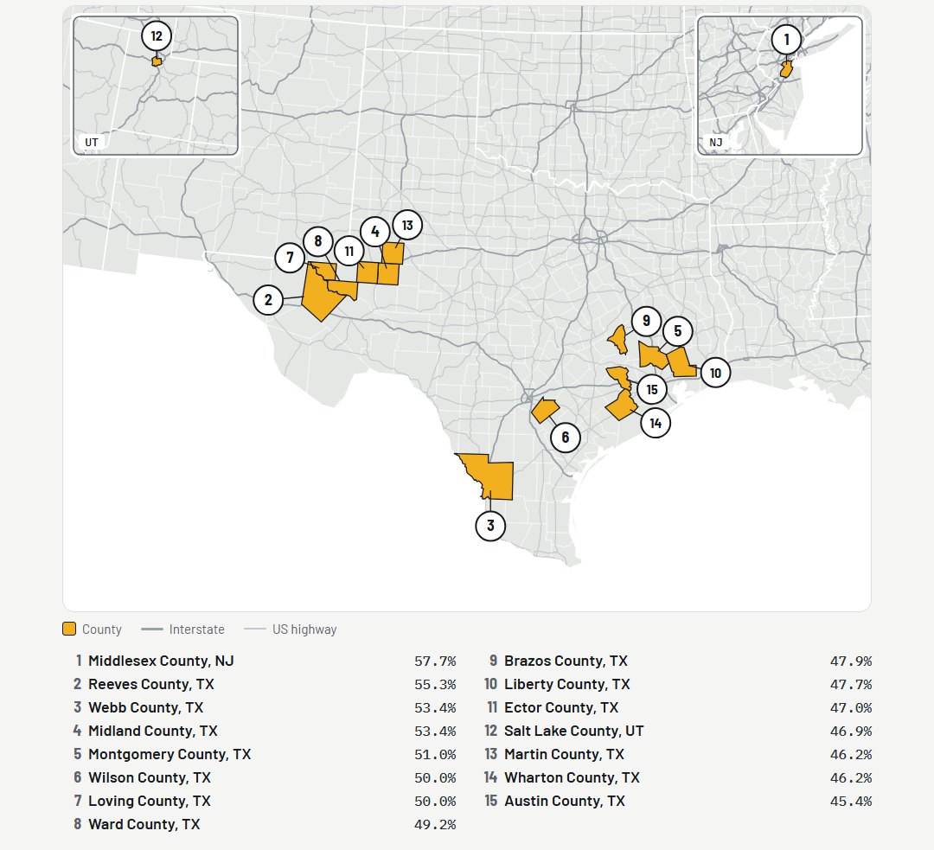Image resolution: width=934 pixels, height=850 pixels.
Task: Click the 'County' legend label
Action: (x=102, y=630)
